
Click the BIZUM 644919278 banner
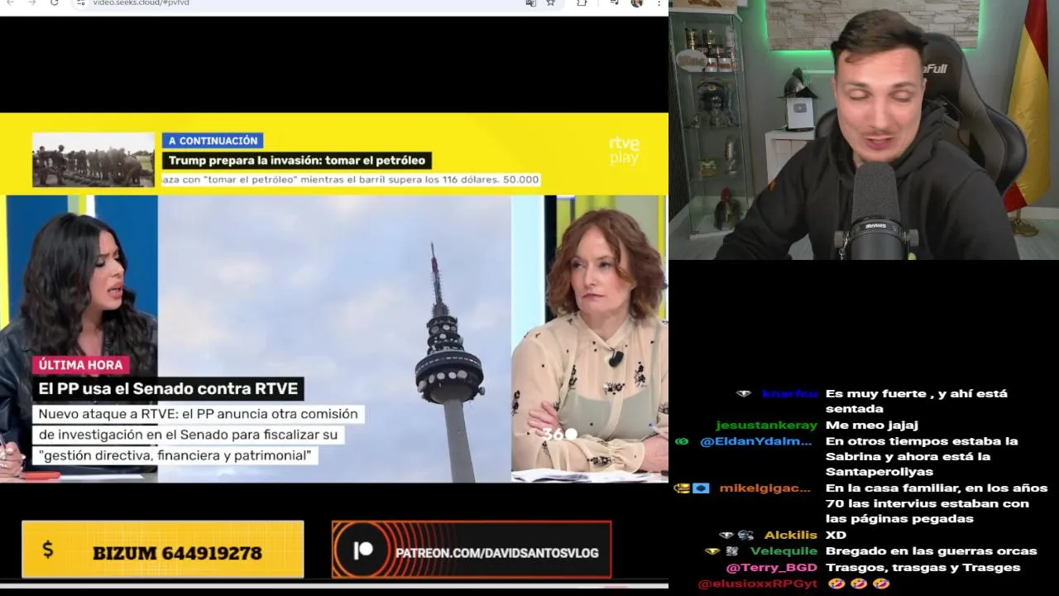click(163, 549)
